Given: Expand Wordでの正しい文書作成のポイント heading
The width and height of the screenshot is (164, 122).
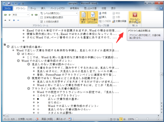Looking at the screenshot, I should point(18,61).
